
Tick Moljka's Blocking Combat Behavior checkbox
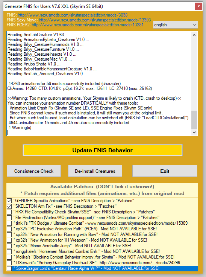9,257
